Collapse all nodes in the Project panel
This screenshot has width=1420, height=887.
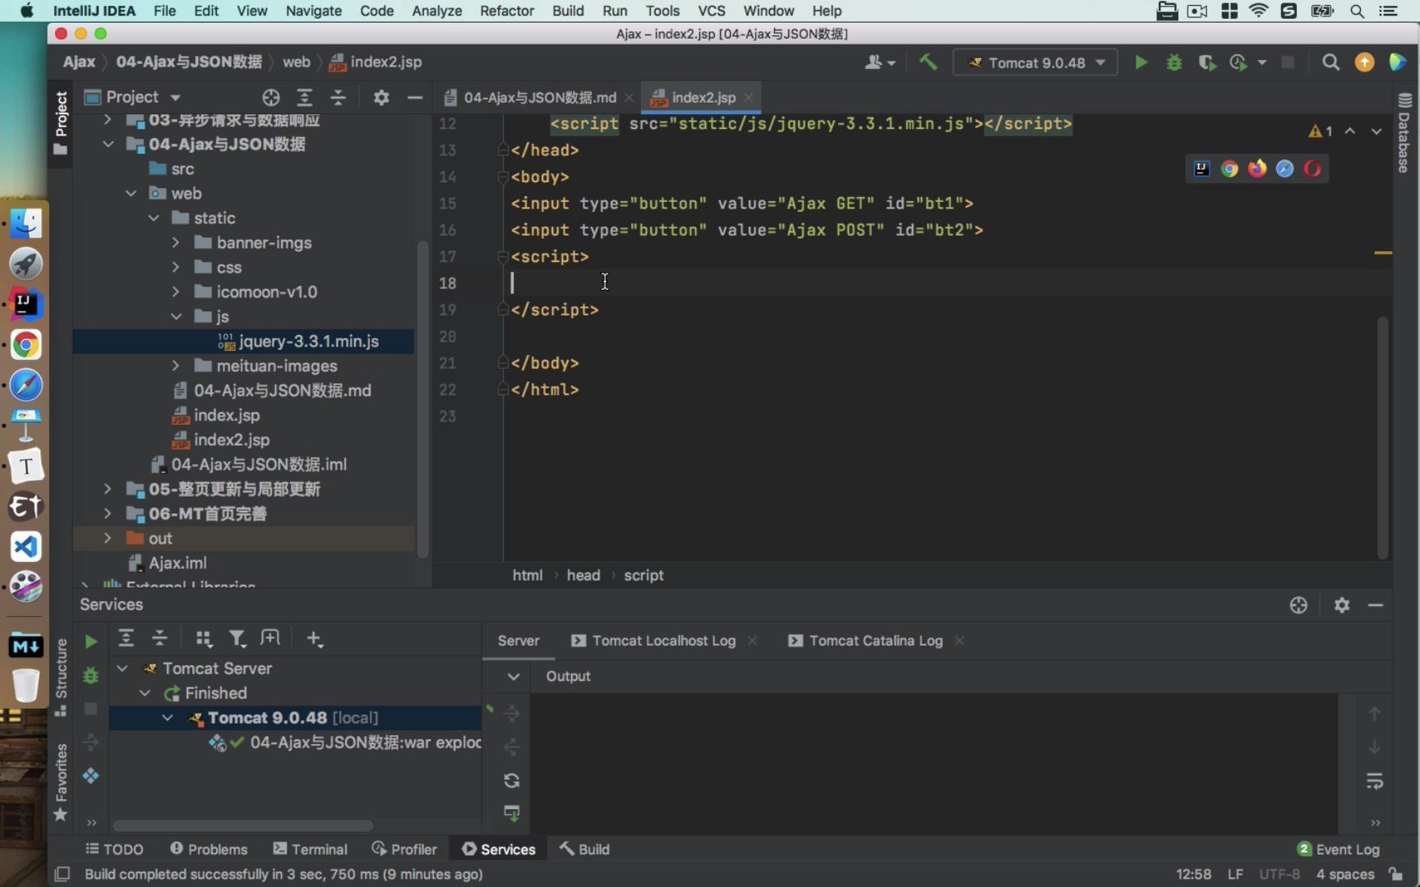339,98
